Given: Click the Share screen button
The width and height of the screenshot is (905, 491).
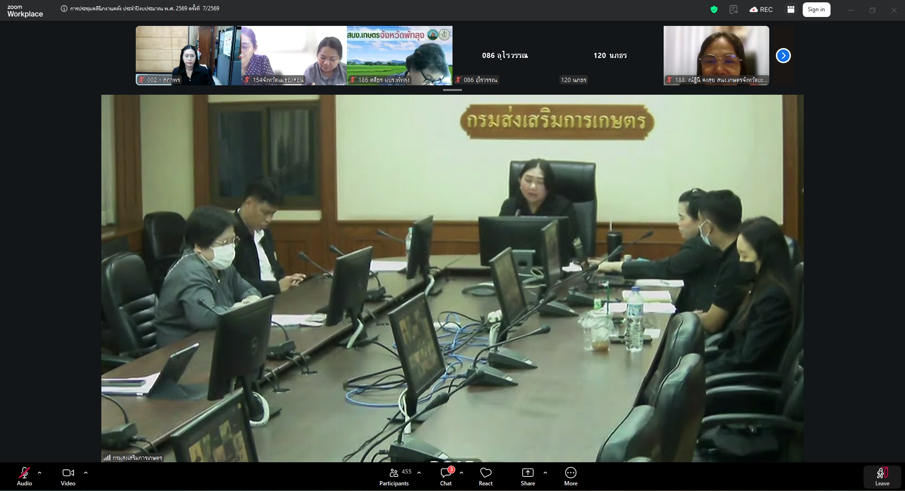Looking at the screenshot, I should (528, 476).
